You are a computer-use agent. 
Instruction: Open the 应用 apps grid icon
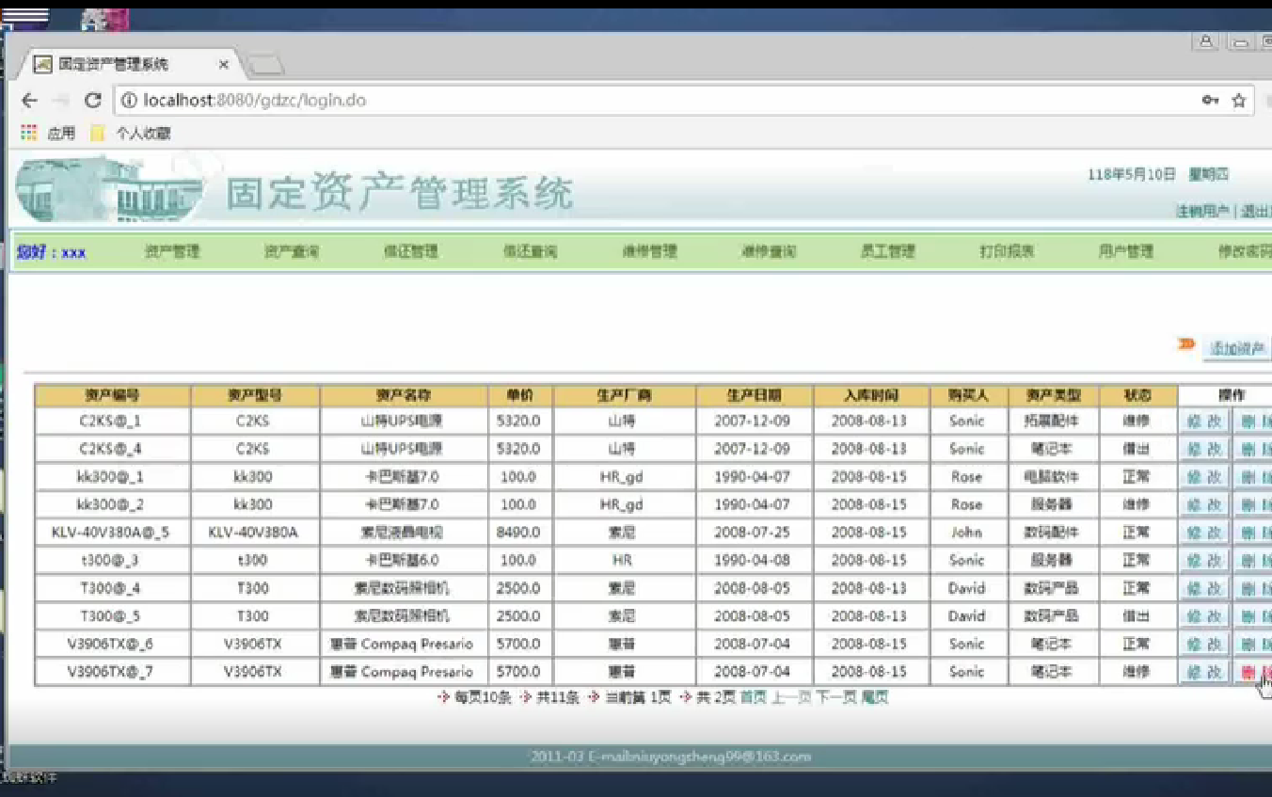[28, 133]
